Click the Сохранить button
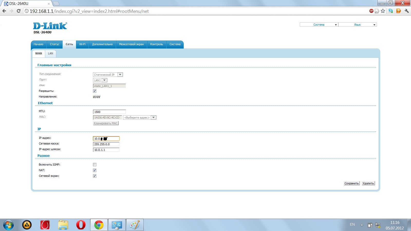The height and width of the screenshot is (231, 411). click(351, 183)
